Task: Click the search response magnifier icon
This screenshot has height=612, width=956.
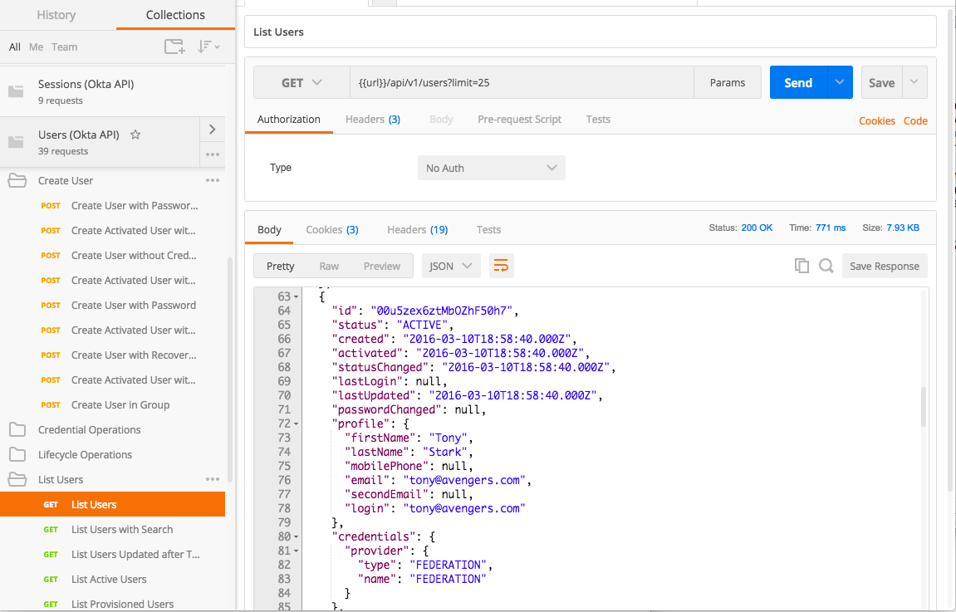Action: pyautogui.click(x=826, y=266)
